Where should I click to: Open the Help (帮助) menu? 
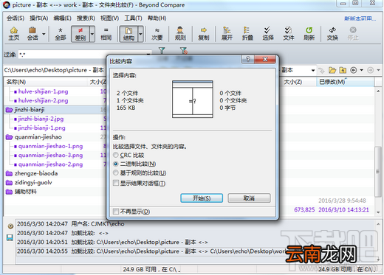click(157, 18)
